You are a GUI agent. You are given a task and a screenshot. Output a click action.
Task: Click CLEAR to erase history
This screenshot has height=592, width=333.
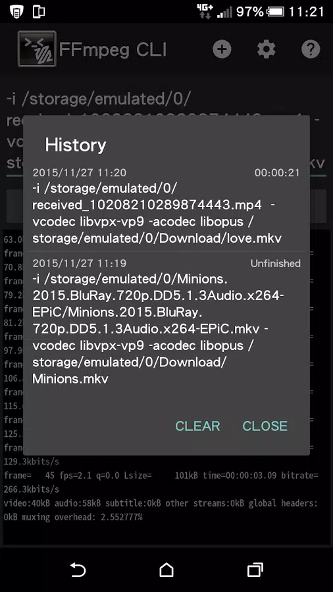197,426
